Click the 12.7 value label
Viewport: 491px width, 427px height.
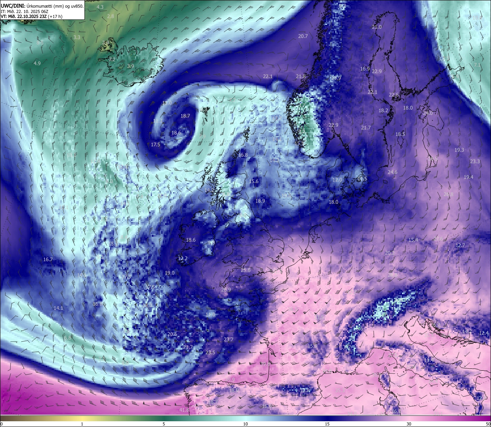tap(460, 245)
